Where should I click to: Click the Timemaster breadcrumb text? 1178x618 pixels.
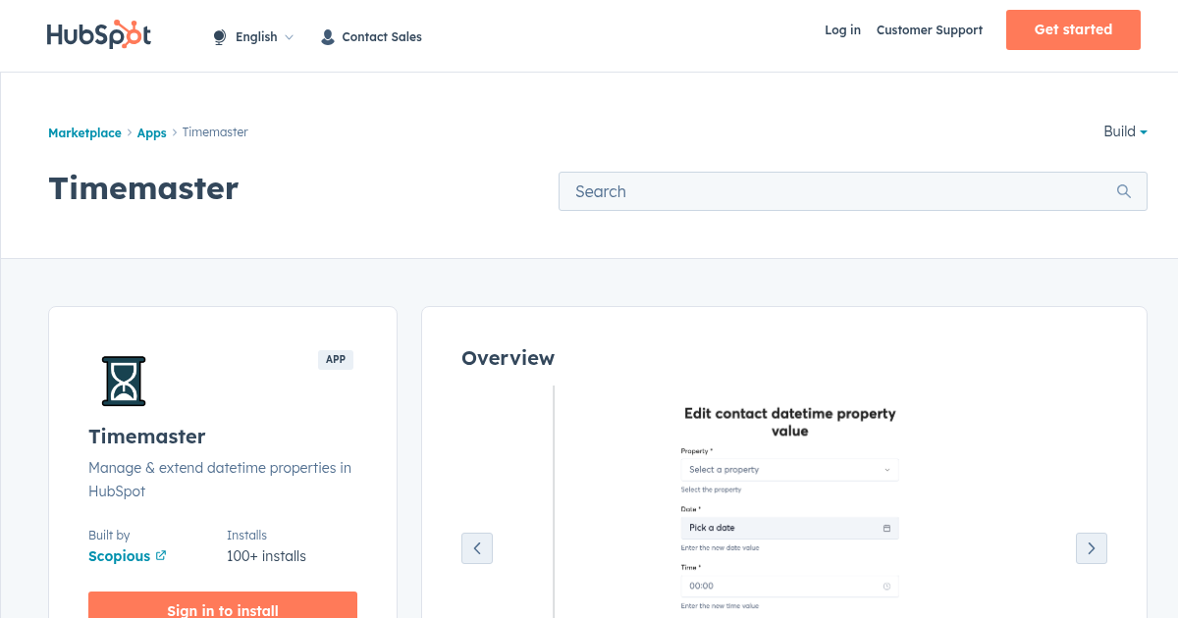[x=215, y=132]
